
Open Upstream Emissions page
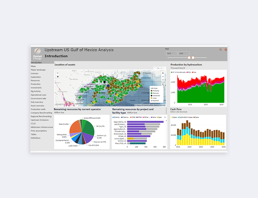coord(40,120)
